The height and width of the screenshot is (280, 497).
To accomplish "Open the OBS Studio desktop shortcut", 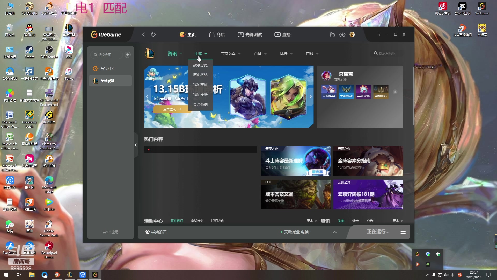I will pos(49,52).
